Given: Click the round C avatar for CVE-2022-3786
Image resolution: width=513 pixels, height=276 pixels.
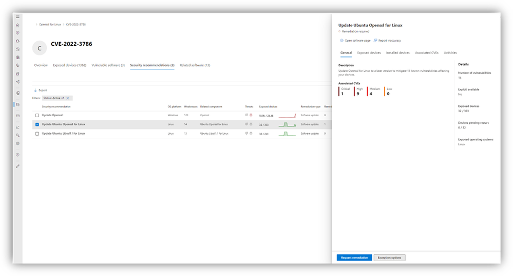Looking at the screenshot, I should tap(40, 48).
